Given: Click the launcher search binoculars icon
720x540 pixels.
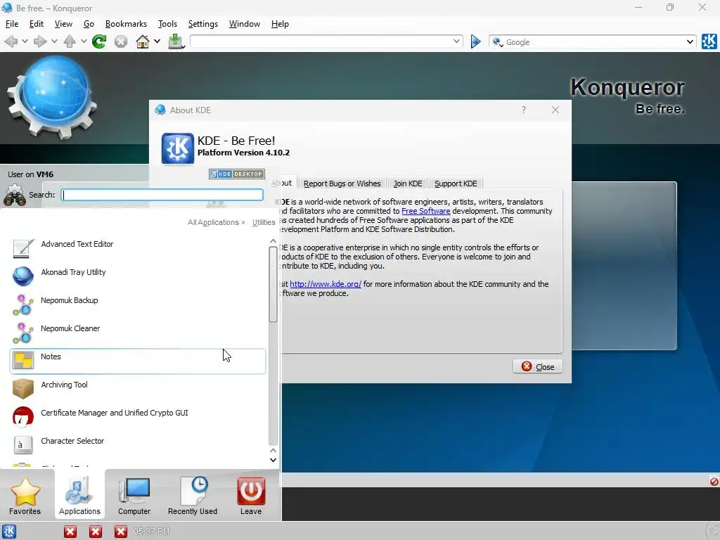Looking at the screenshot, I should 15,195.
